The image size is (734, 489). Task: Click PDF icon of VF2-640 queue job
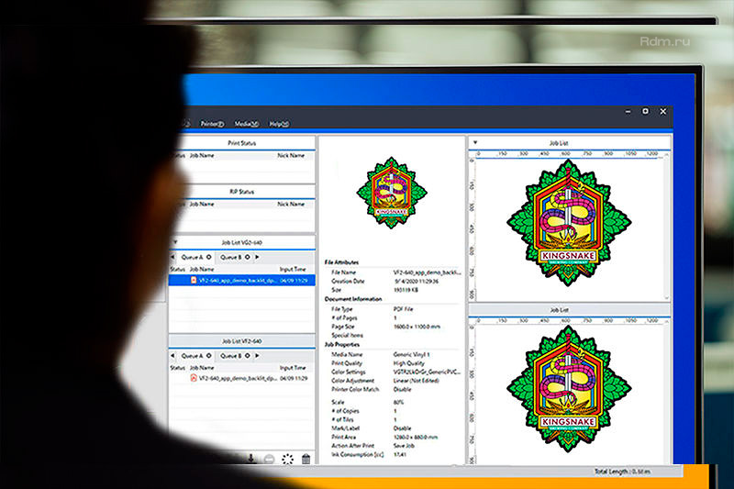click(x=194, y=378)
